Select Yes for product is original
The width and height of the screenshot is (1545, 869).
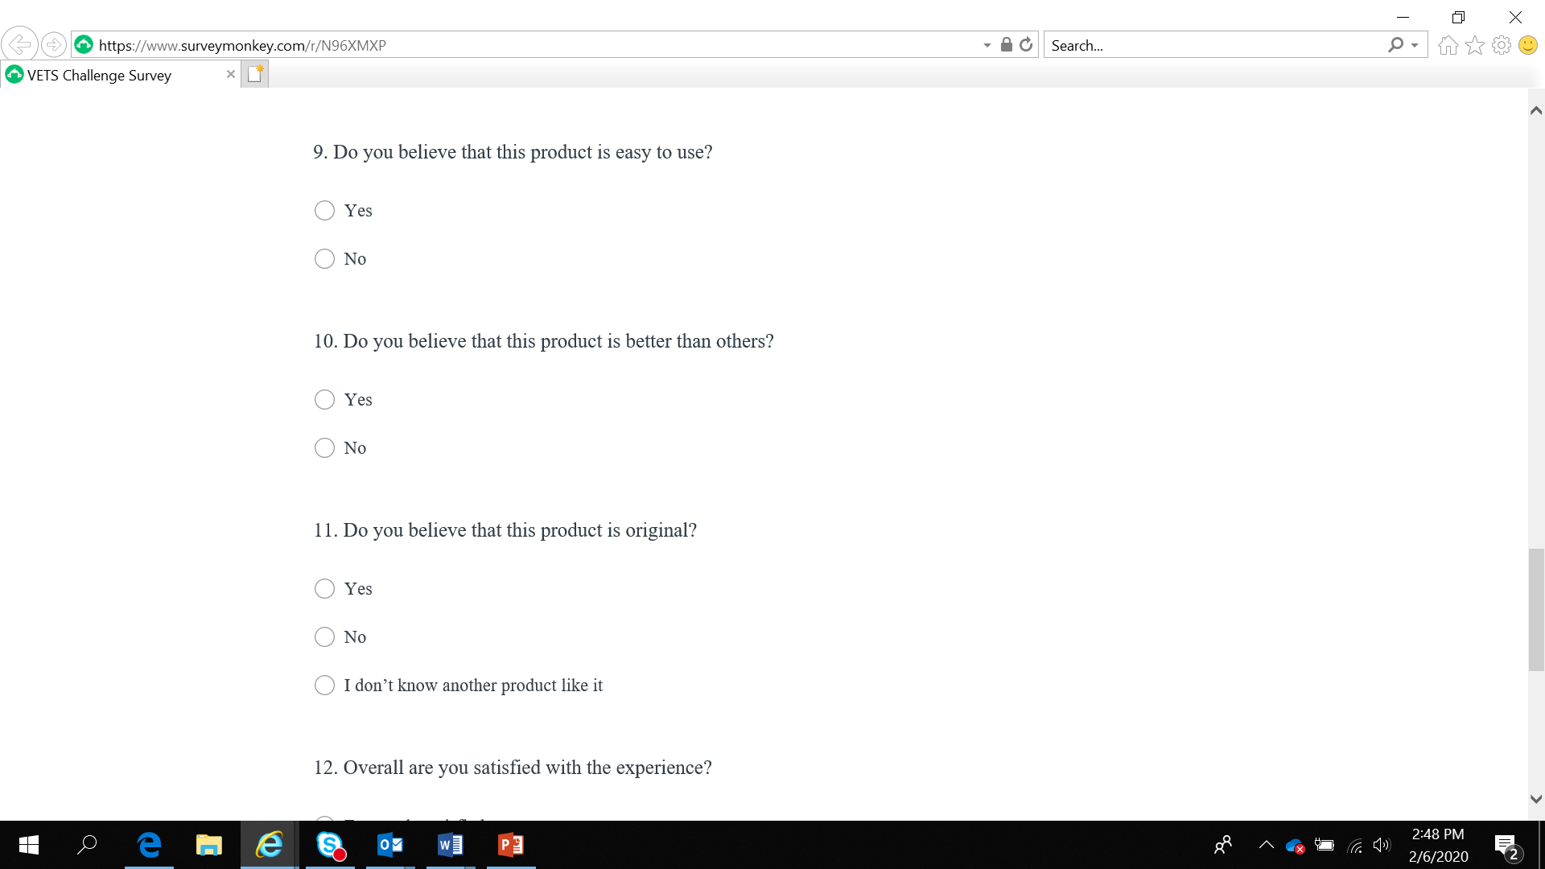[x=324, y=589]
